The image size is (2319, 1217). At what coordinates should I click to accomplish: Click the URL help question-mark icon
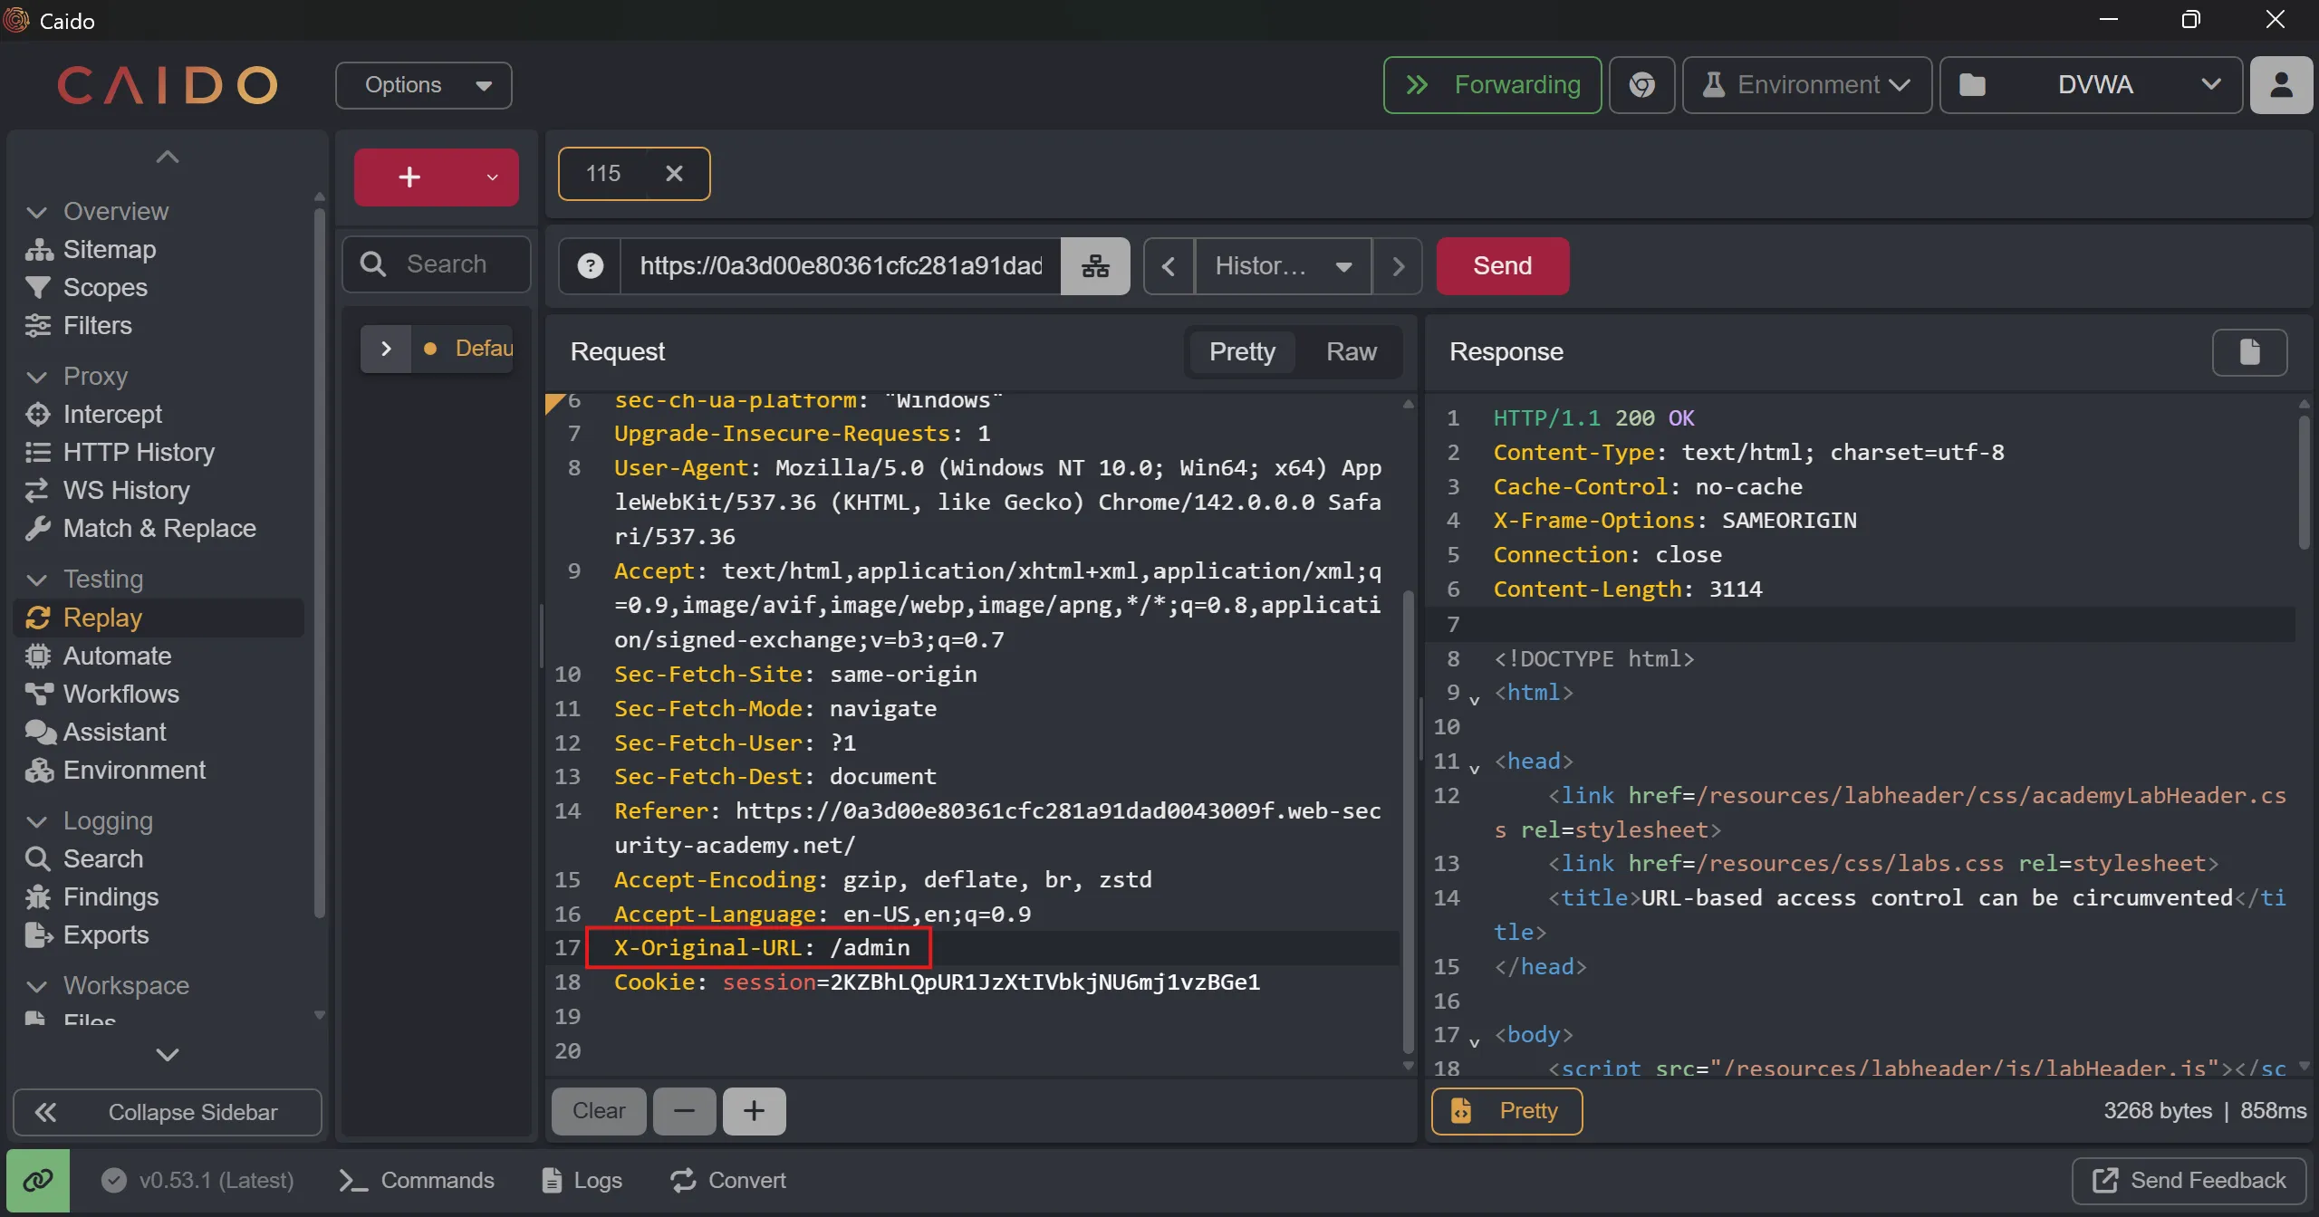coord(590,265)
